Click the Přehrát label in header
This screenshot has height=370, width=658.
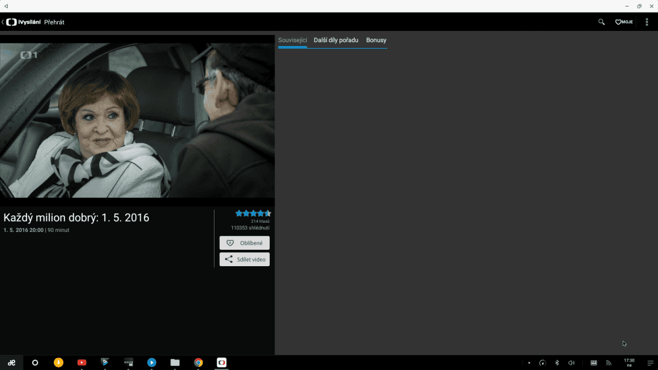pyautogui.click(x=54, y=22)
